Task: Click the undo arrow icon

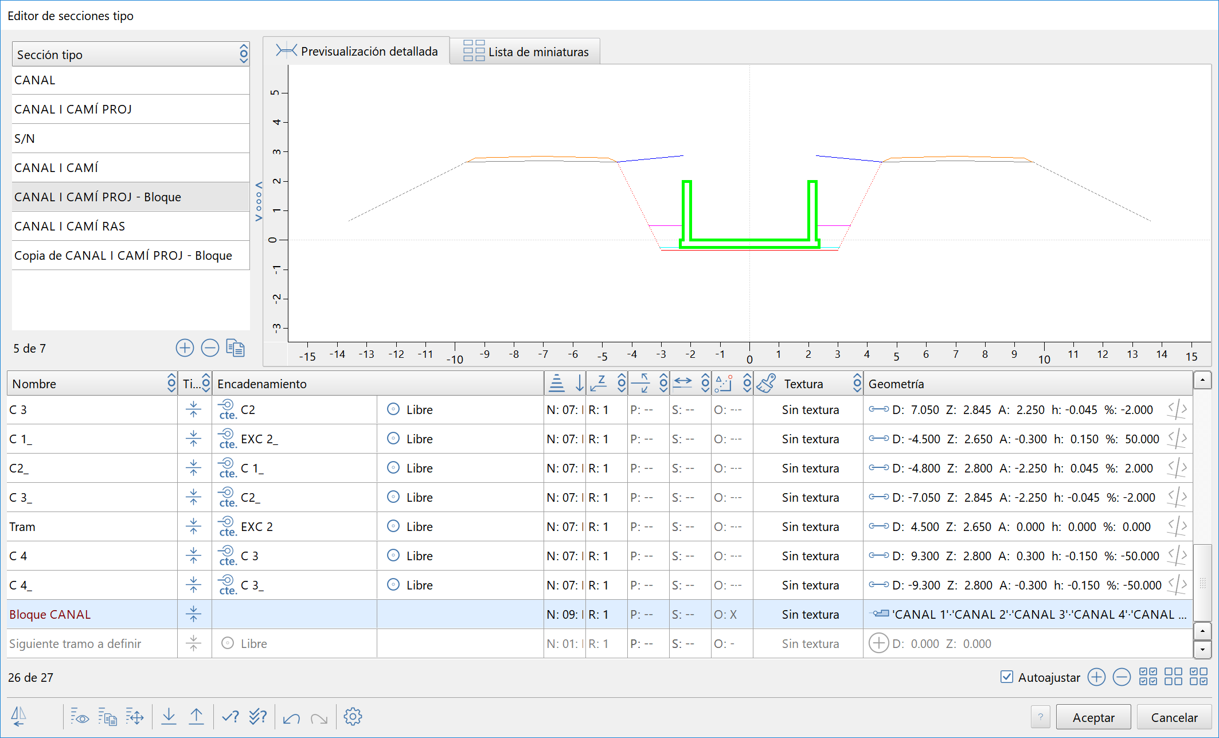Action: (x=291, y=717)
